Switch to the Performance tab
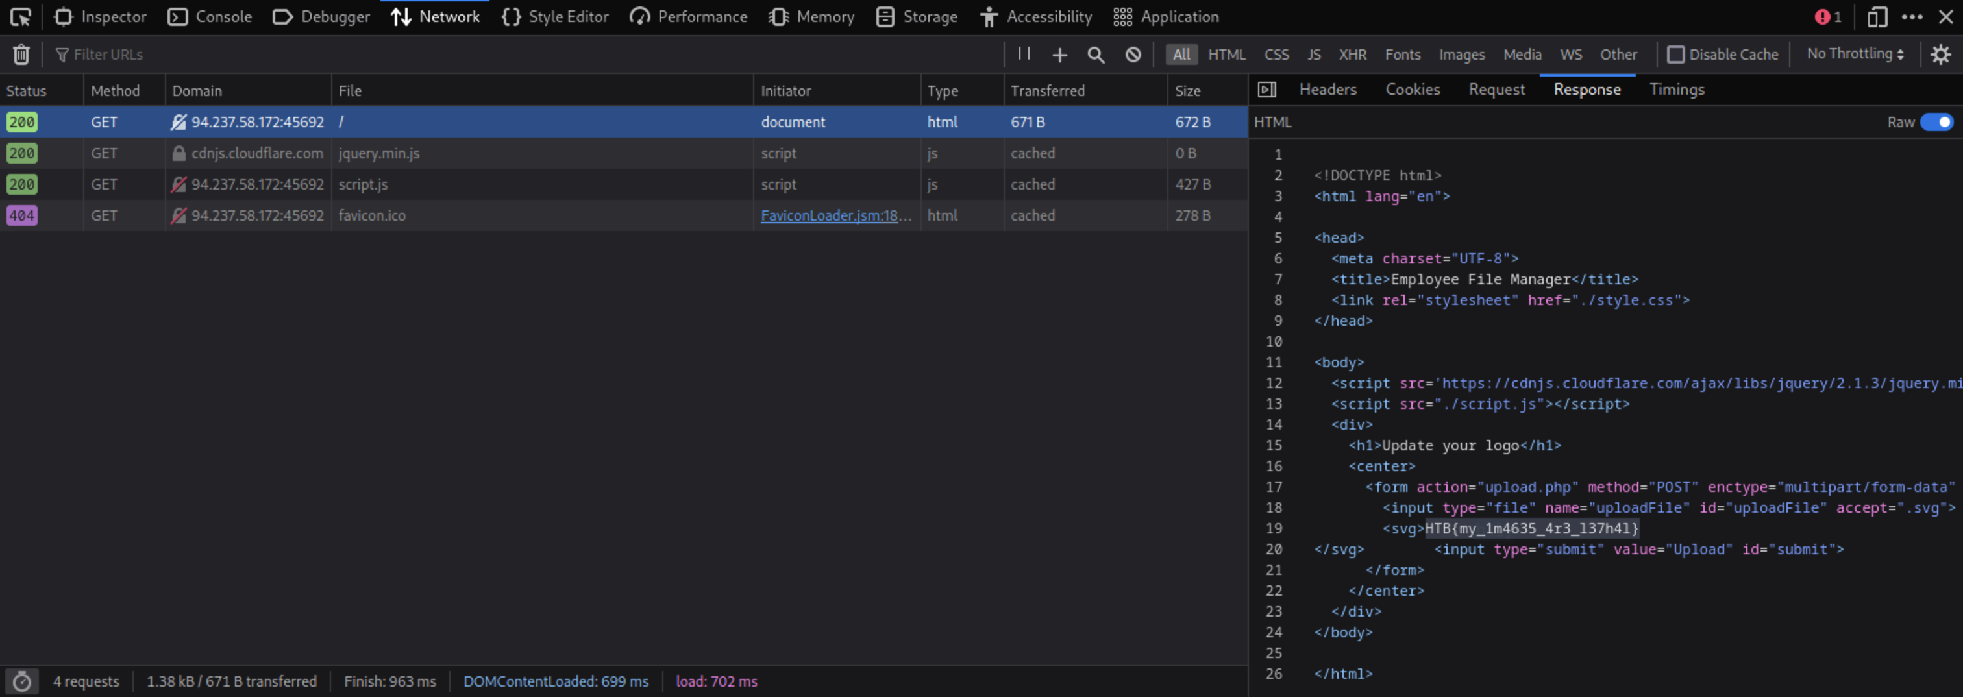This screenshot has height=697, width=1963. coord(688,17)
